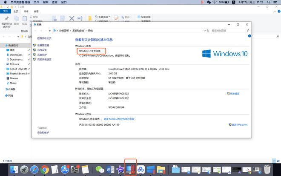Open the blue 文件 tab in Explorer ribbon
The image size is (281, 176).
[x=6, y=12]
